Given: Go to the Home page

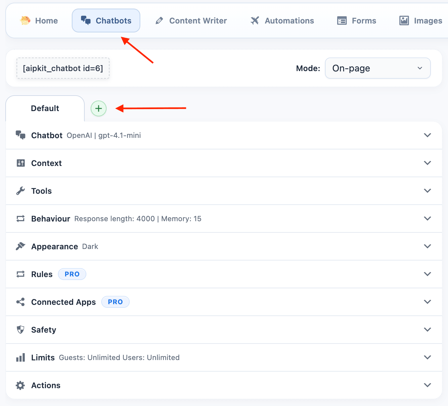Looking at the screenshot, I should point(39,21).
